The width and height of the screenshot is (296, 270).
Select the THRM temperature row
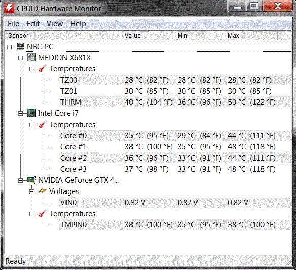coord(175,102)
